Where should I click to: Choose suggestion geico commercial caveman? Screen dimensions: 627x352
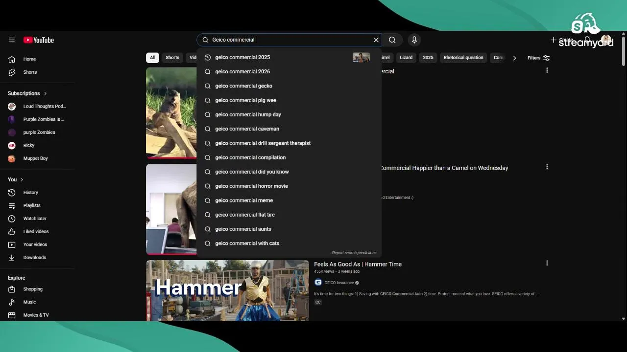point(289,129)
